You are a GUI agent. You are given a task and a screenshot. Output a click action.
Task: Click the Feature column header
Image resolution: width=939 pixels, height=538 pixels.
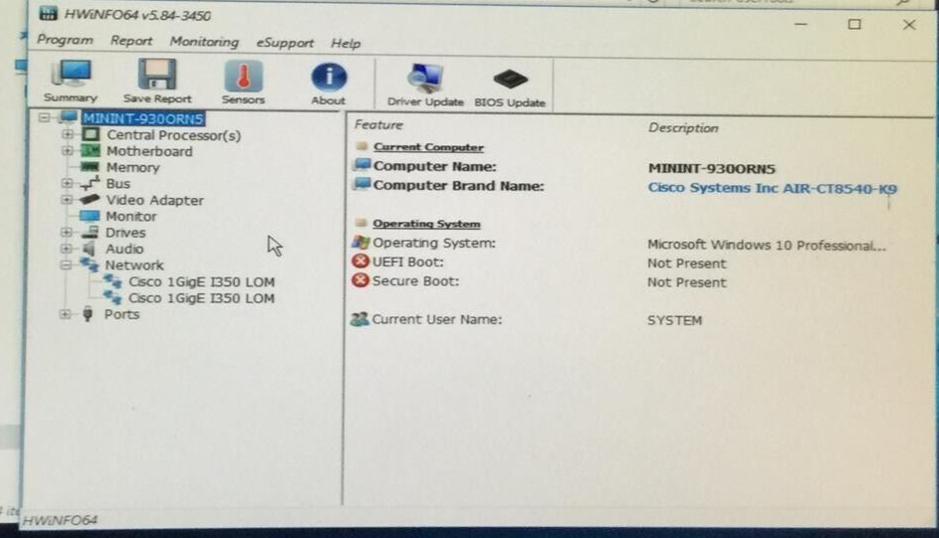click(x=378, y=125)
